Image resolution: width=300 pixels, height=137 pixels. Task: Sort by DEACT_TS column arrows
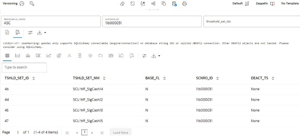[x=273, y=78]
